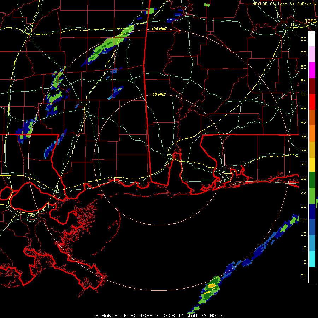Click the 18 legend value
Screen dimensions: 318x318
(304, 206)
